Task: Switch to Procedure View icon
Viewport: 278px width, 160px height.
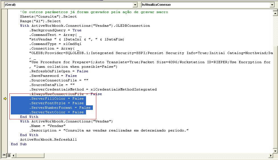Action: pos(4,155)
